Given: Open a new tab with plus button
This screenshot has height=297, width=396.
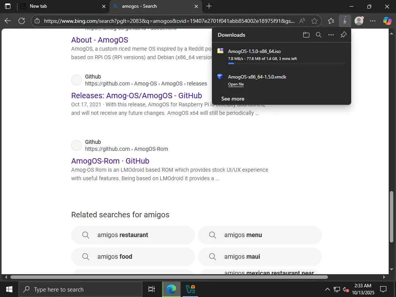Looking at the screenshot, I should [x=209, y=6].
